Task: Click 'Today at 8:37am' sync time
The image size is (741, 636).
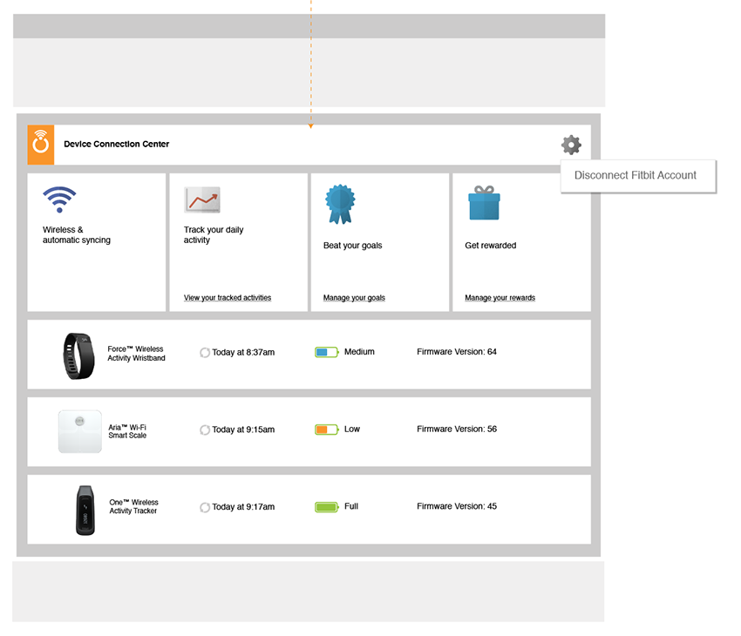Action: tap(243, 352)
